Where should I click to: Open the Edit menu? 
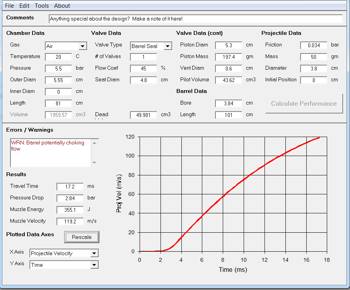[24, 6]
